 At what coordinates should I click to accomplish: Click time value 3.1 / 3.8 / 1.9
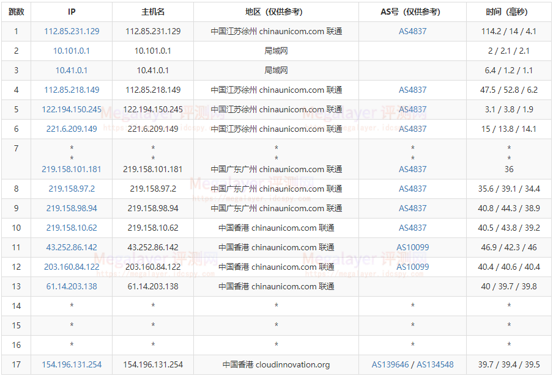[x=509, y=109]
